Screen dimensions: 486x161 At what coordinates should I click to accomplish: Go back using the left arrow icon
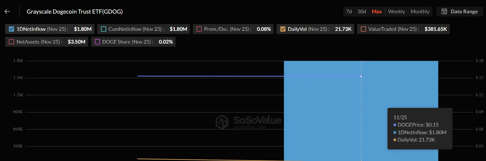pyautogui.click(x=7, y=12)
